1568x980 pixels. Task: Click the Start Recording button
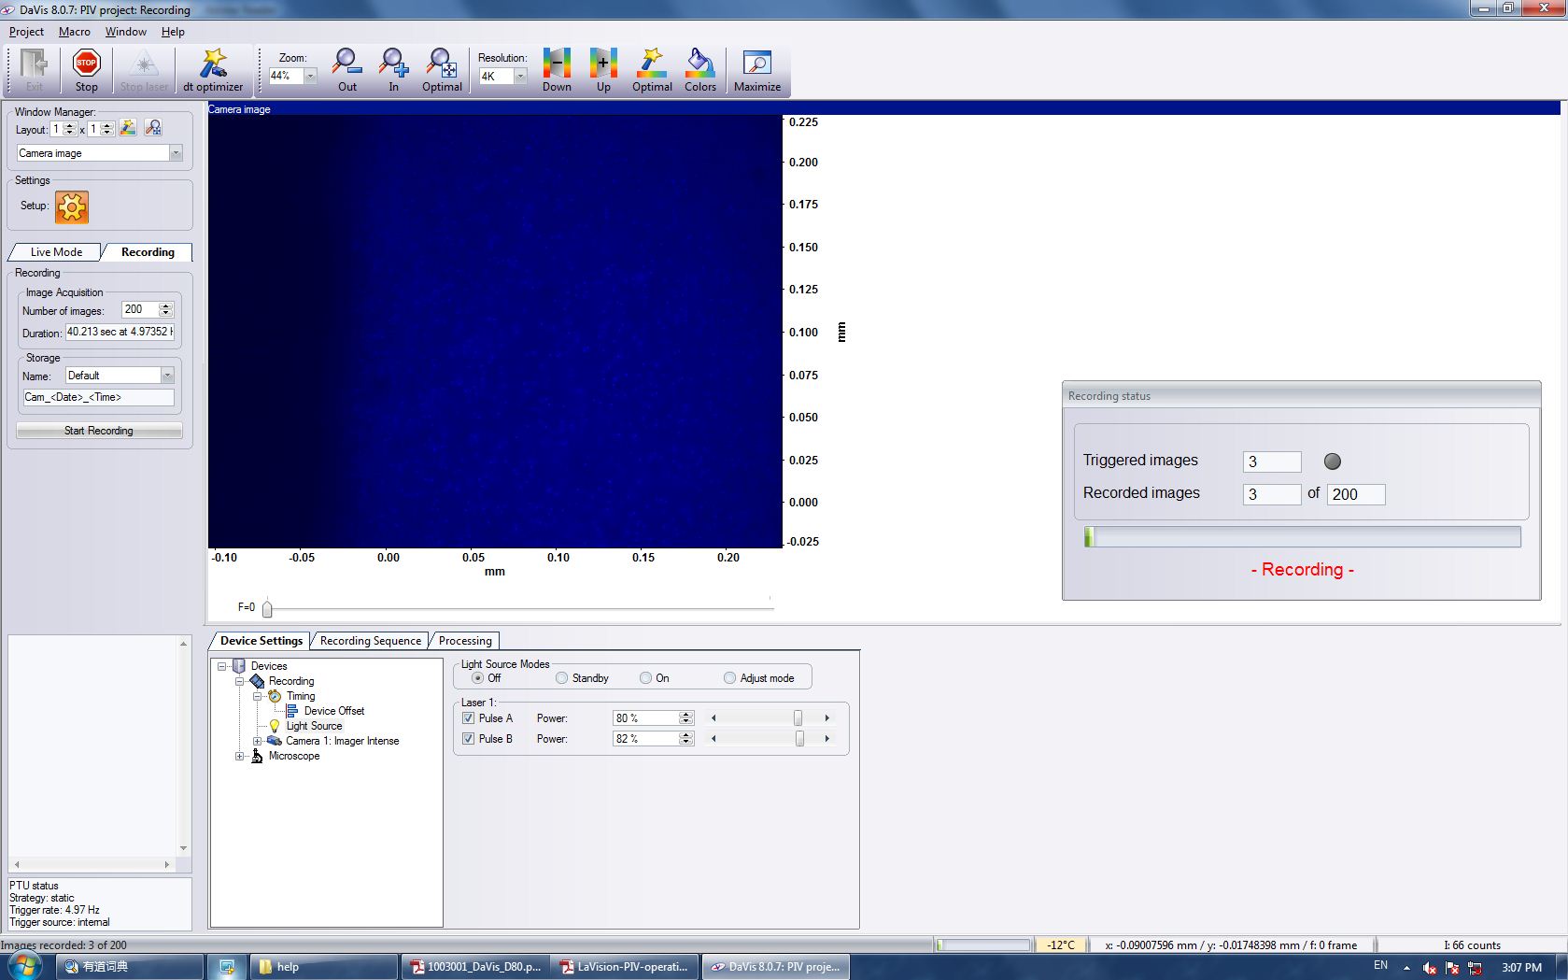point(99,431)
